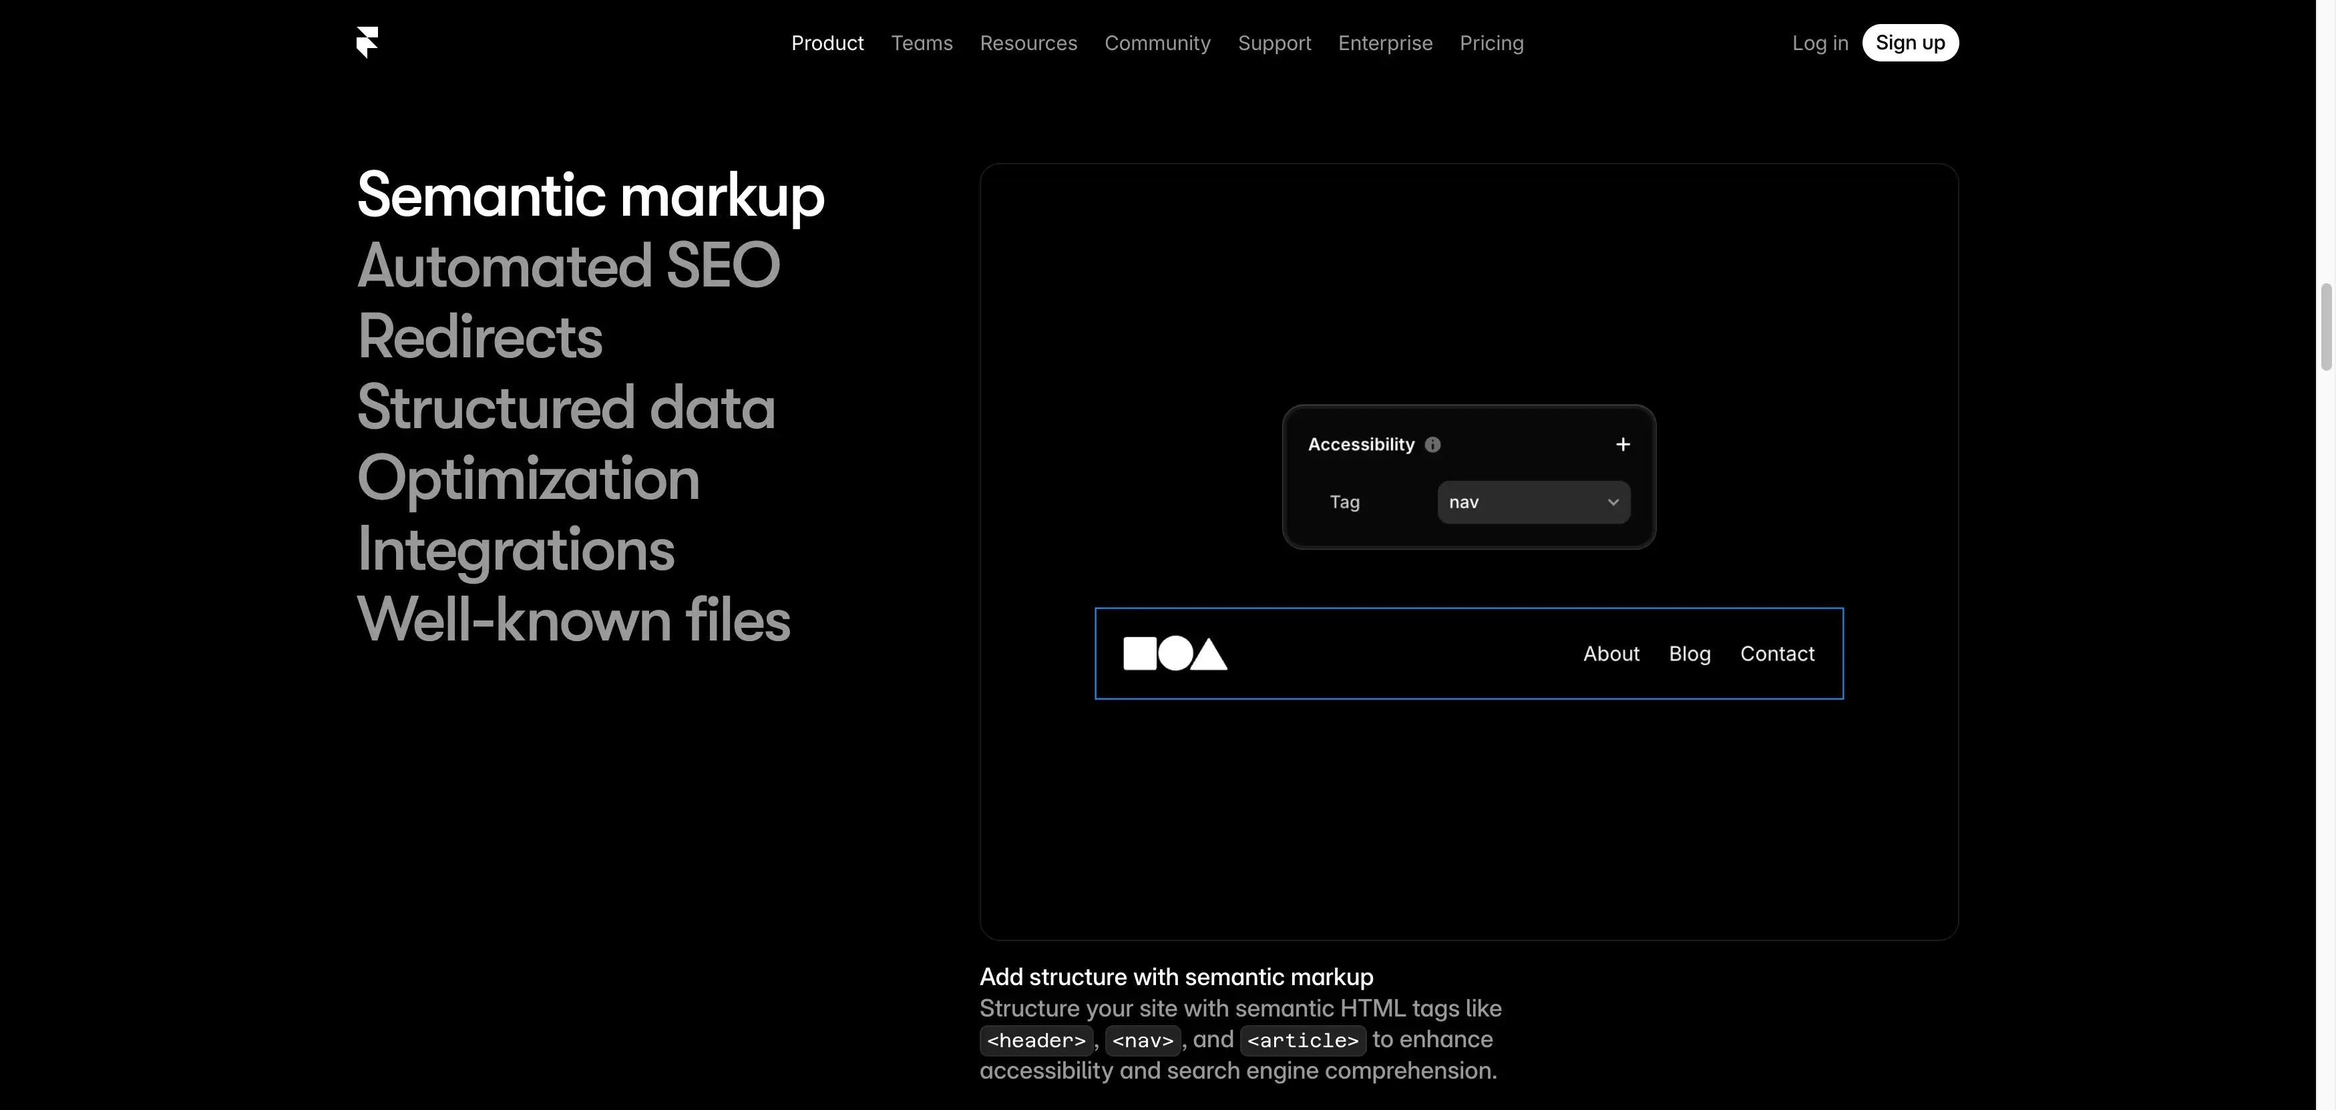Click the Sign up button
The width and height of the screenshot is (2336, 1110).
(x=1910, y=43)
